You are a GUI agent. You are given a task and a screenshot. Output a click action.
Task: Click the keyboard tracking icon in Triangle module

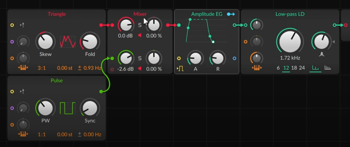click(23, 68)
